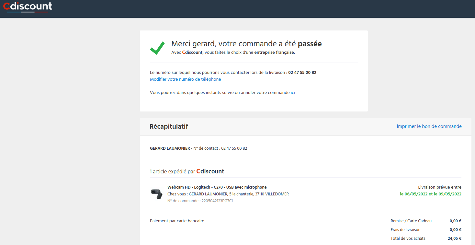
Task: Click the bold 'entreprise française' text
Action: (274, 52)
